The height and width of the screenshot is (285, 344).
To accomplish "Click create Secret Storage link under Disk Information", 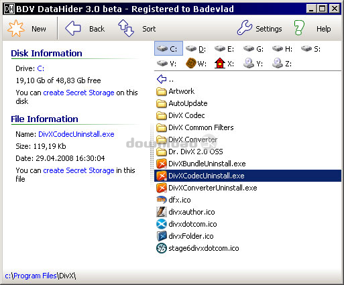I will pos(78,93).
